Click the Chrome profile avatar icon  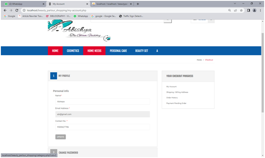255,10
